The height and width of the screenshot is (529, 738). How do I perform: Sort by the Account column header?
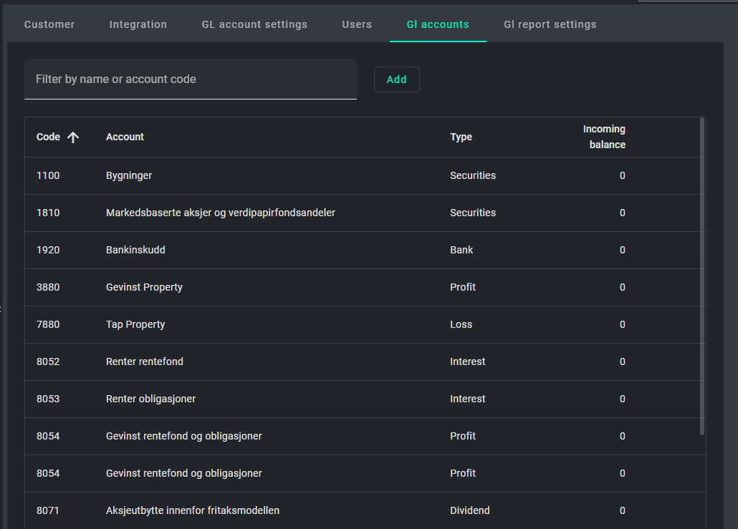(125, 137)
